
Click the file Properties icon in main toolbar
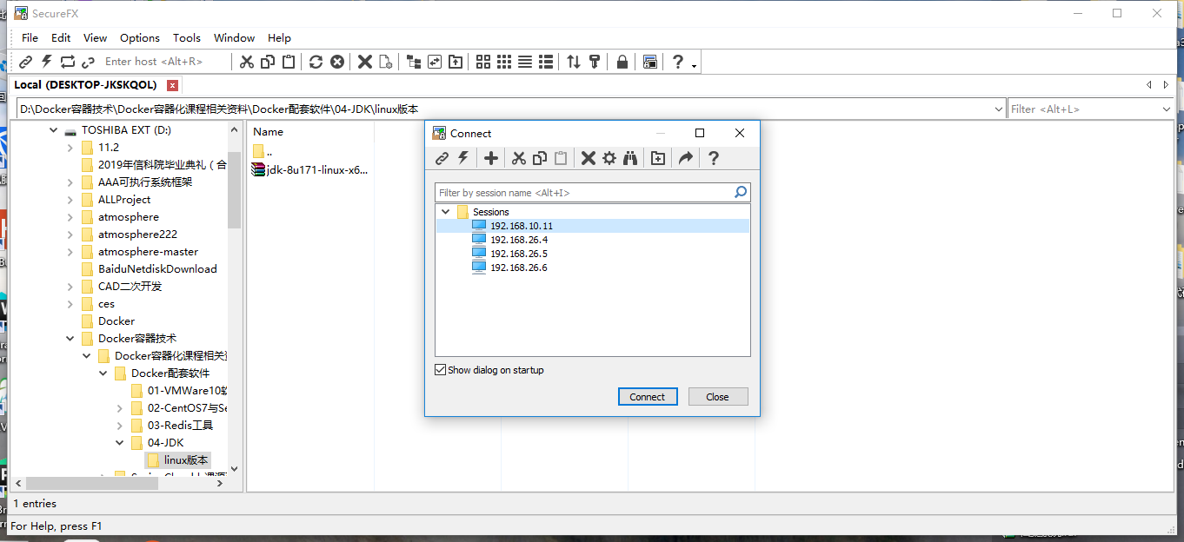[x=386, y=62]
